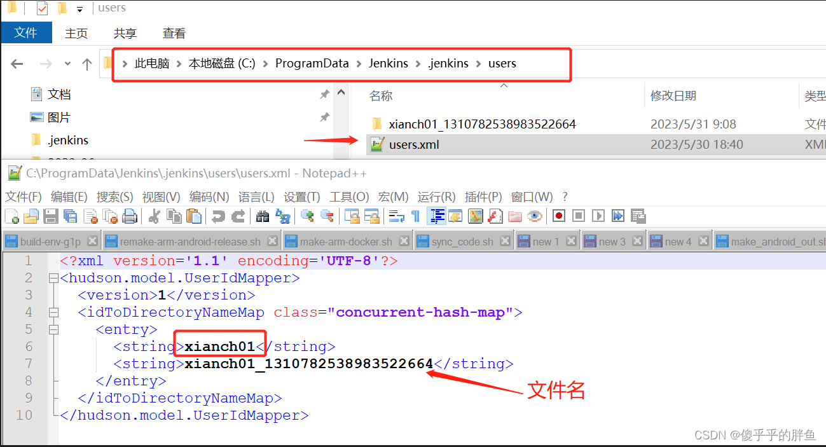This screenshot has width=826, height=447.
Task: Collapse the idToDirectoryNameMap fold on line 4
Action: (53, 312)
